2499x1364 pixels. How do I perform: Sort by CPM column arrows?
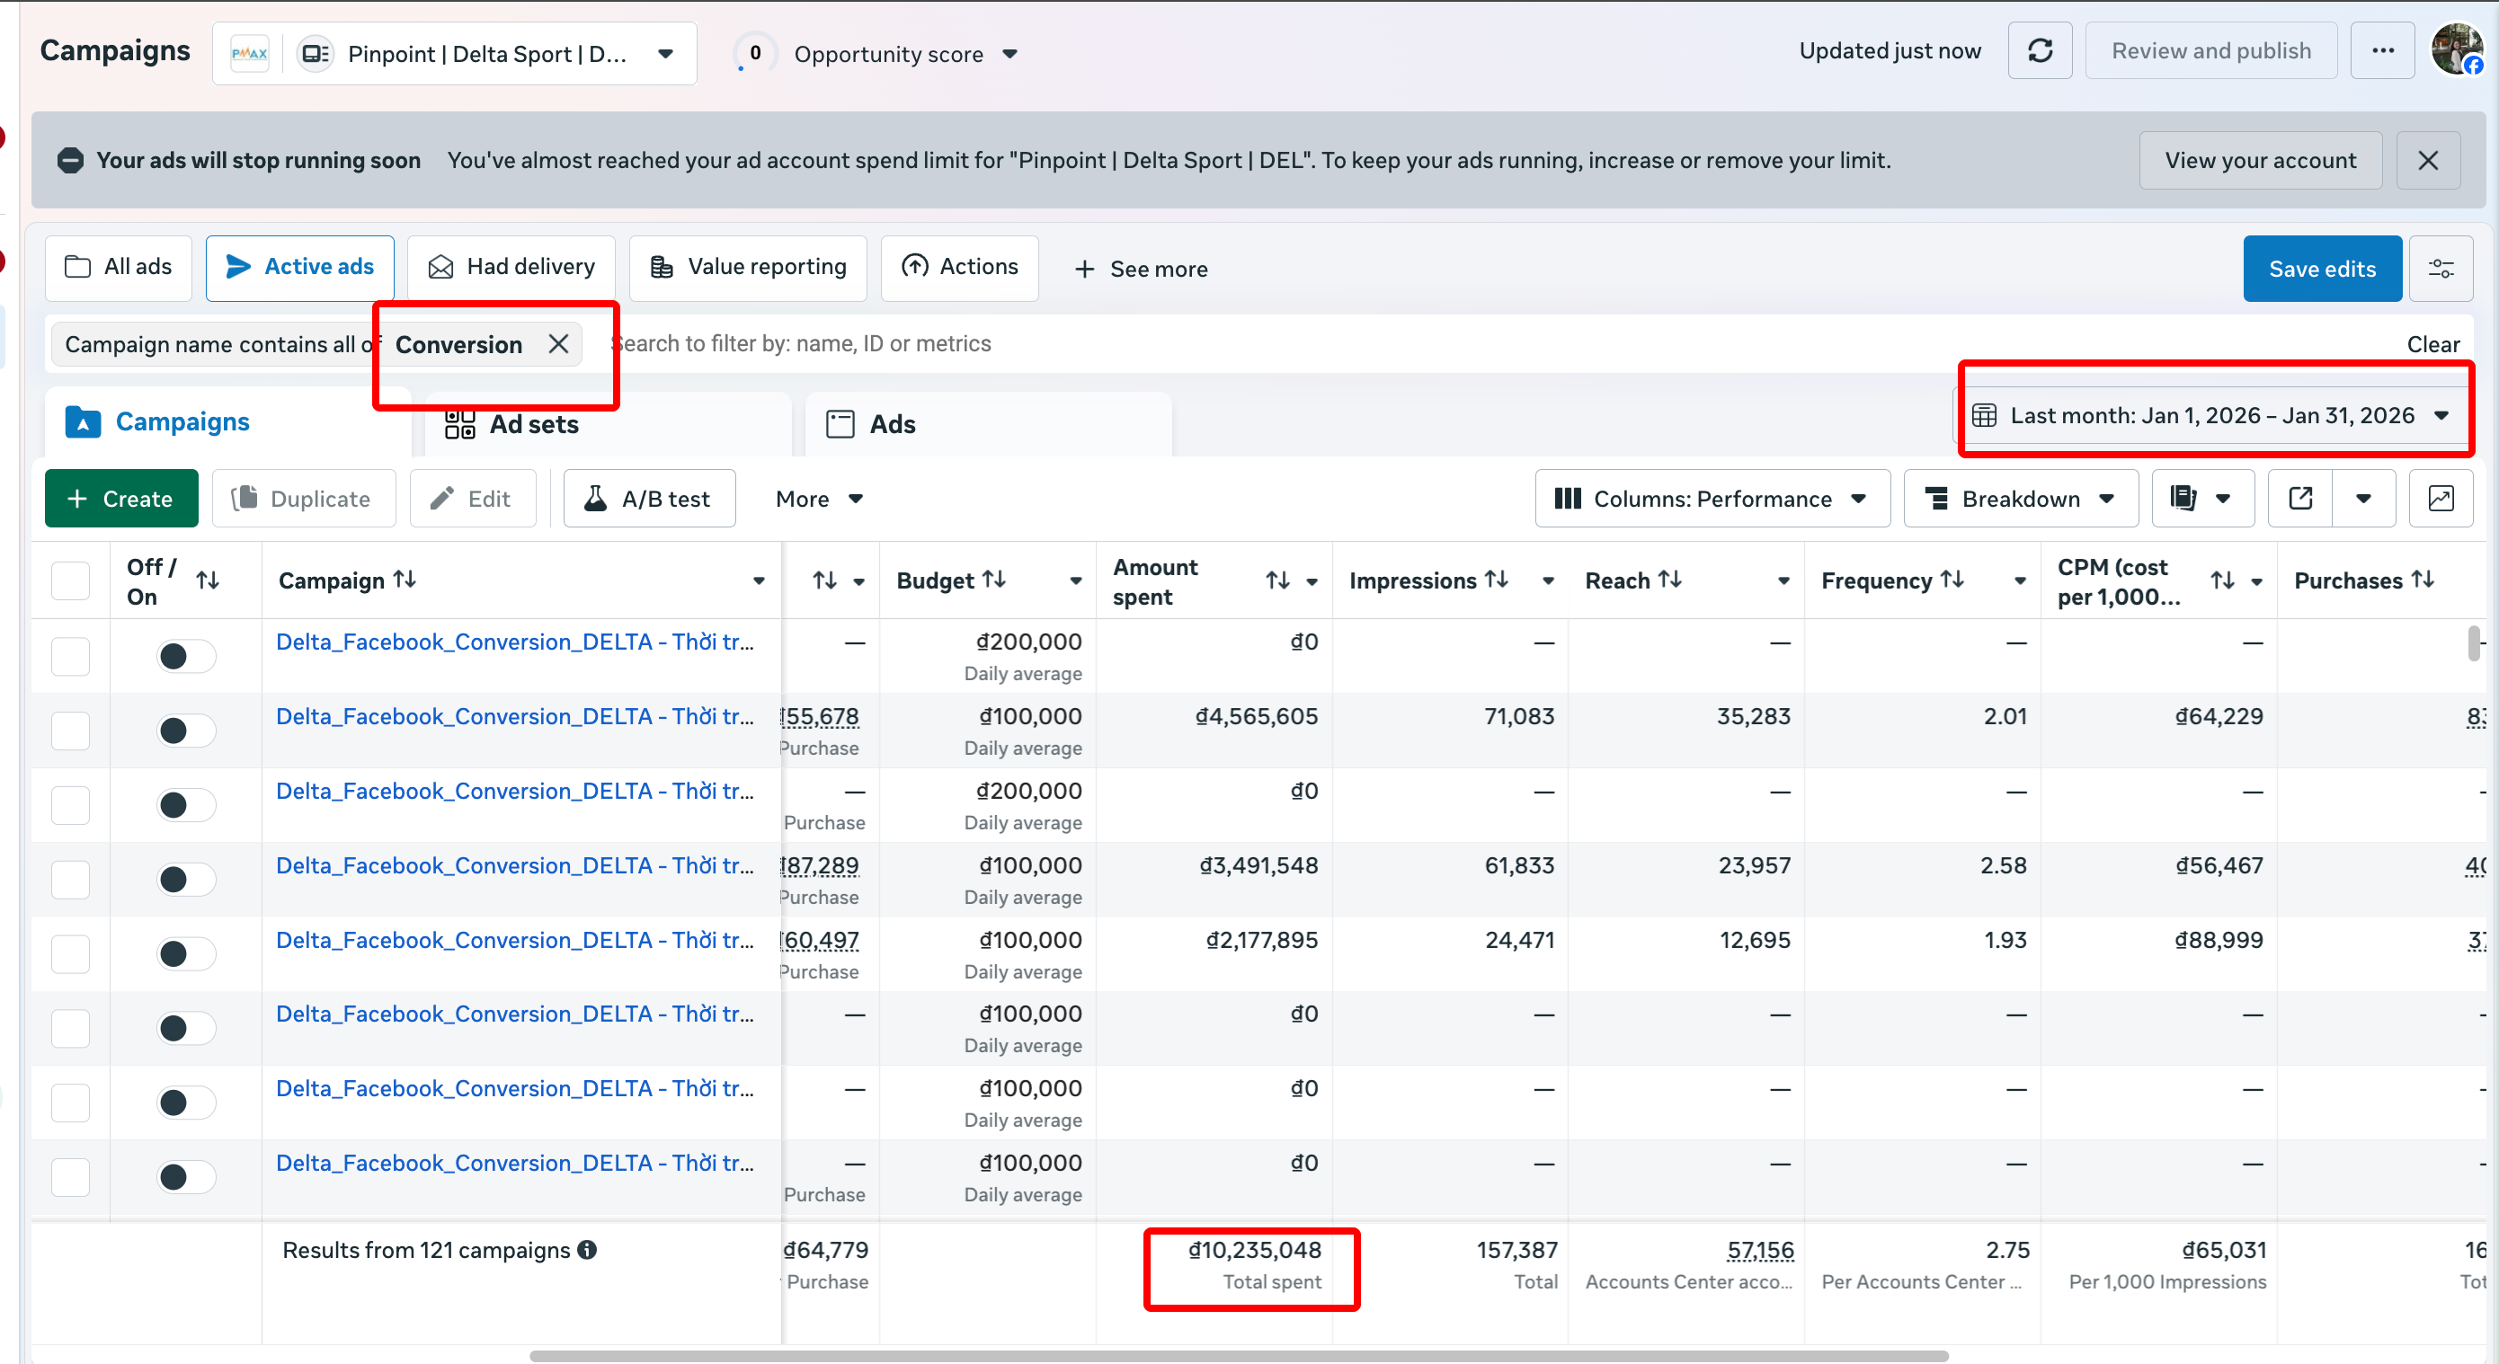(2222, 580)
